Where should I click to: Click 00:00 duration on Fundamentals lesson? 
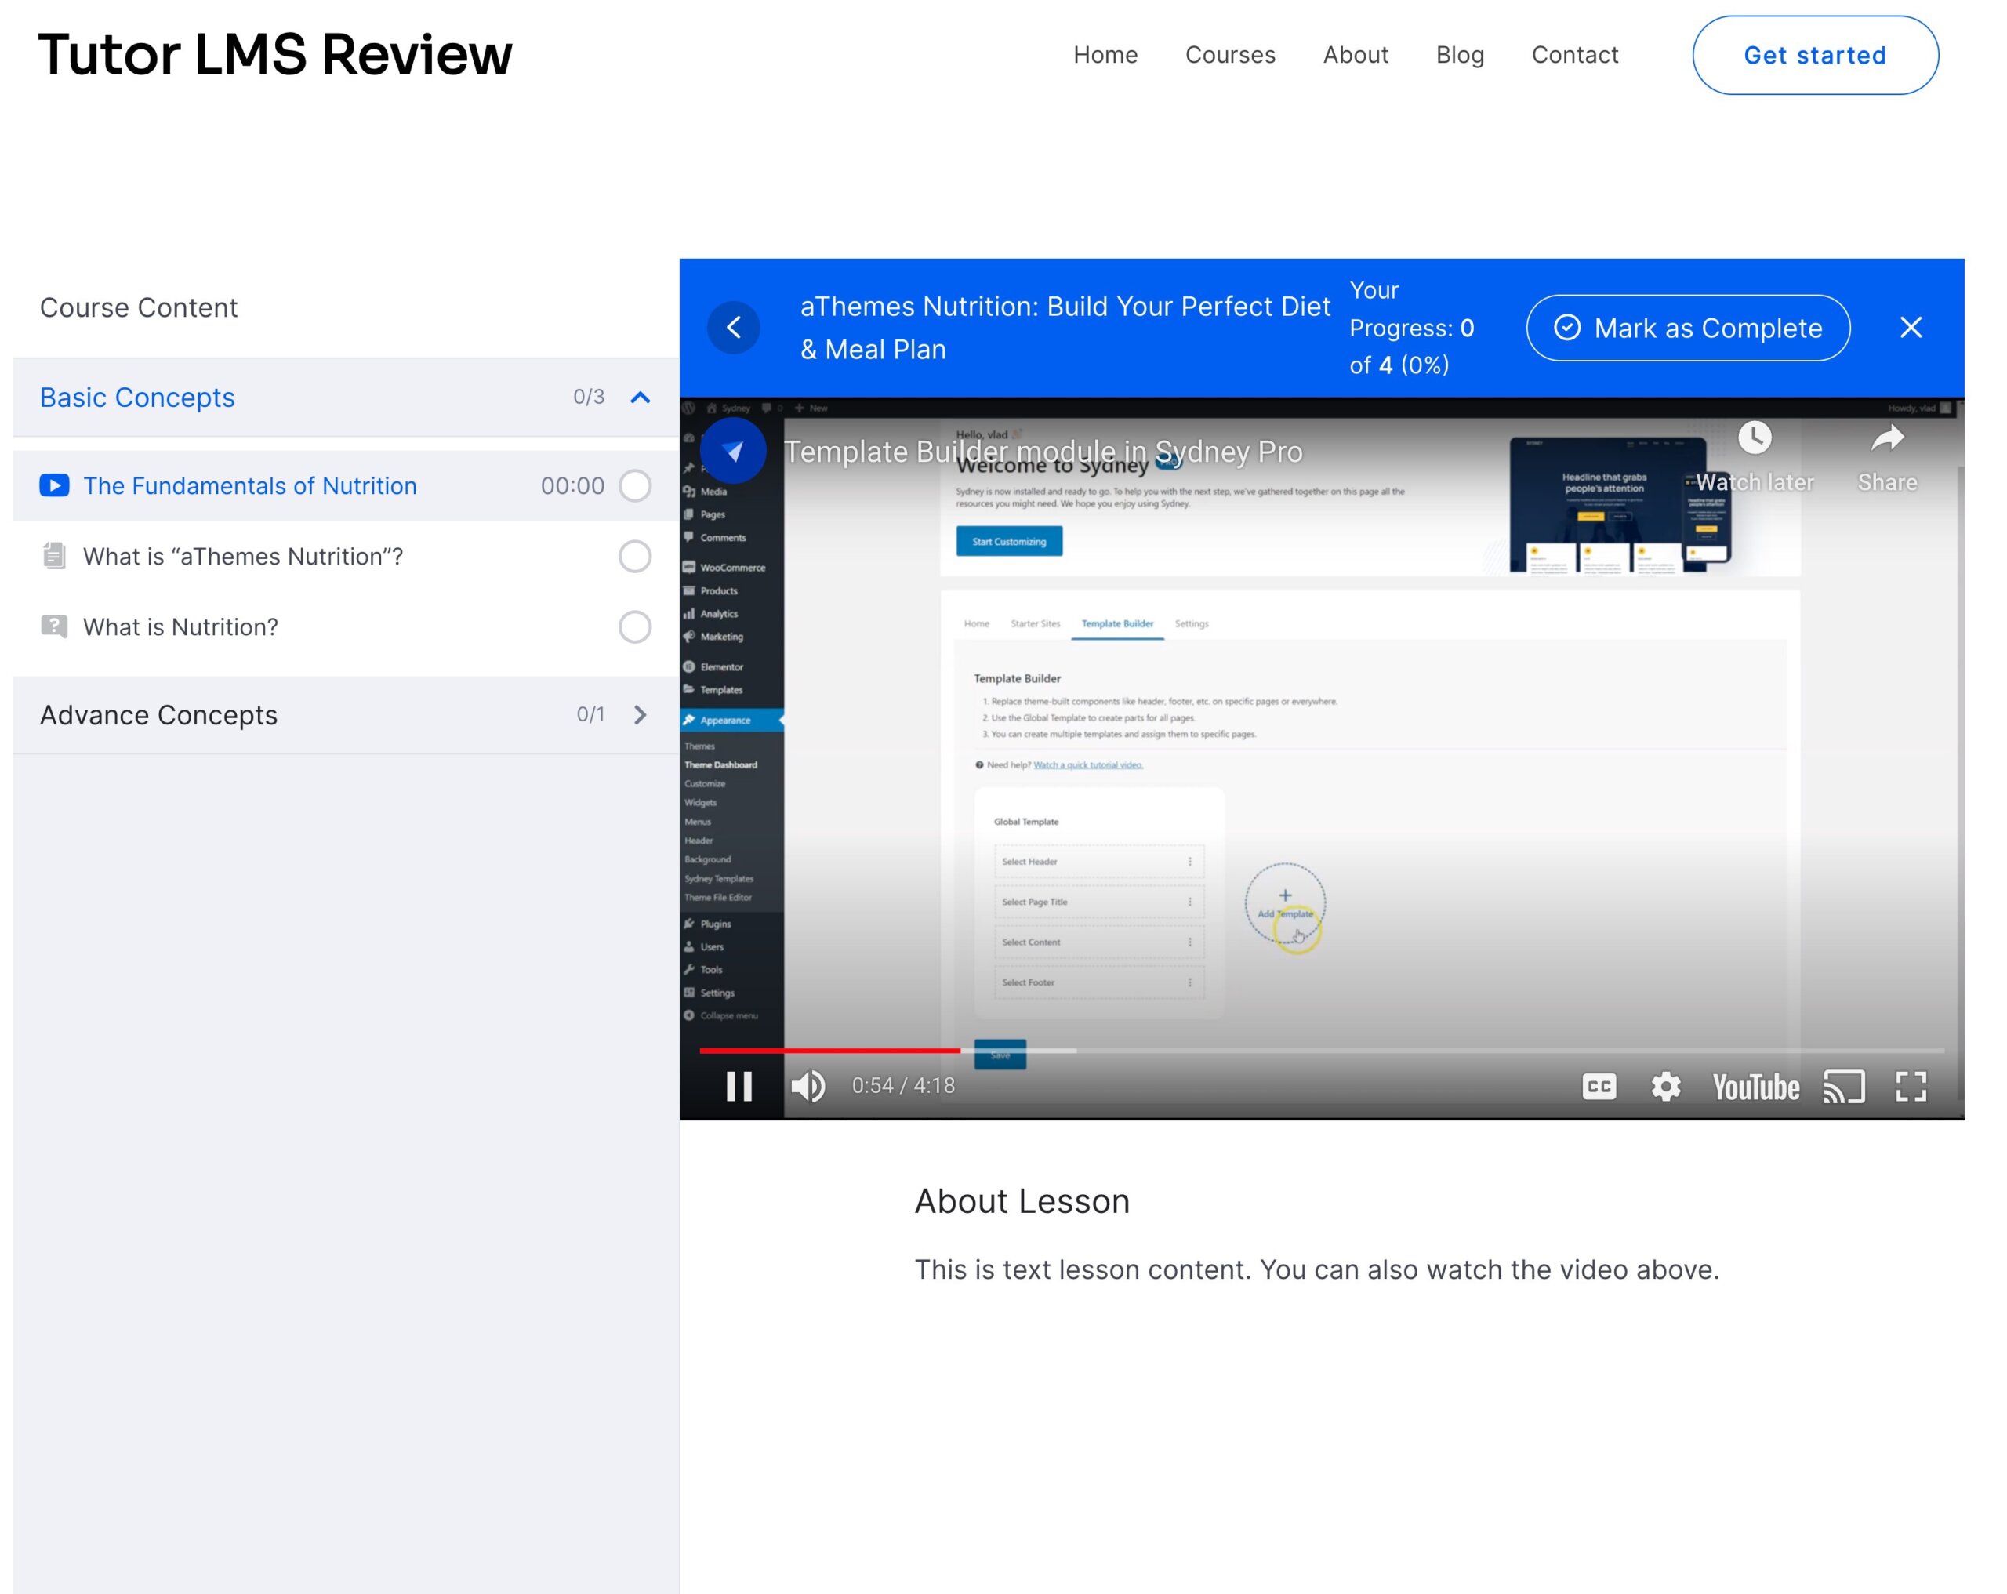(x=572, y=486)
